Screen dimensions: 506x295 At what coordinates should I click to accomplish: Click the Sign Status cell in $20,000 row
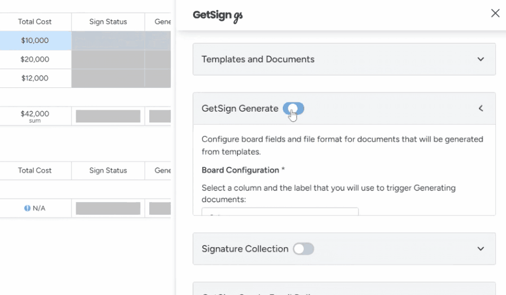[x=108, y=60]
